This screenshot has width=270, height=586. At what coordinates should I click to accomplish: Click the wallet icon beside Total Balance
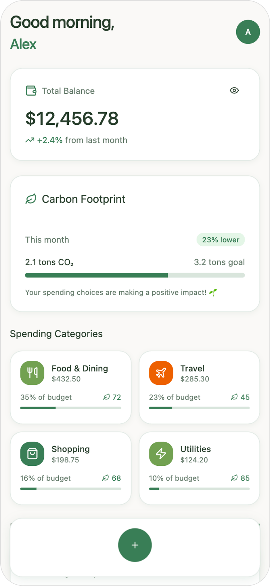pyautogui.click(x=31, y=91)
